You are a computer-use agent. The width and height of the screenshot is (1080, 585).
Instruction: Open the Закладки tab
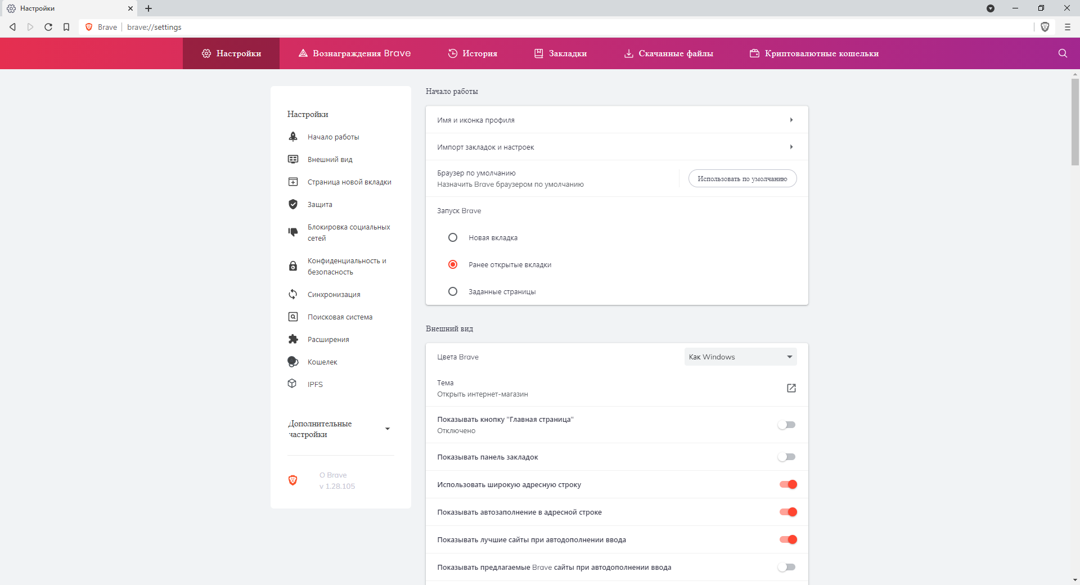point(560,53)
